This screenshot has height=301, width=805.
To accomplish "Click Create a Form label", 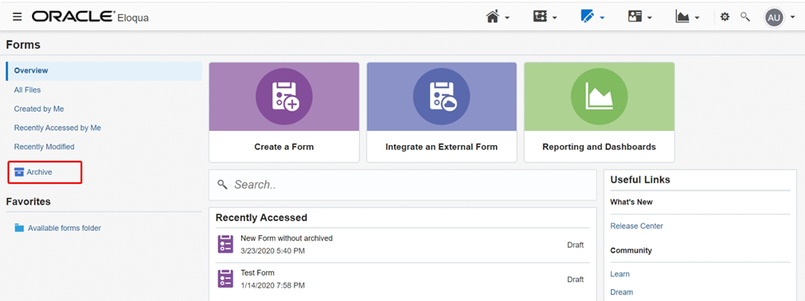I will pyautogui.click(x=284, y=147).
